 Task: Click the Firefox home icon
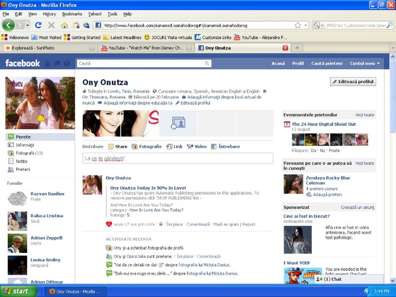pos(64,25)
